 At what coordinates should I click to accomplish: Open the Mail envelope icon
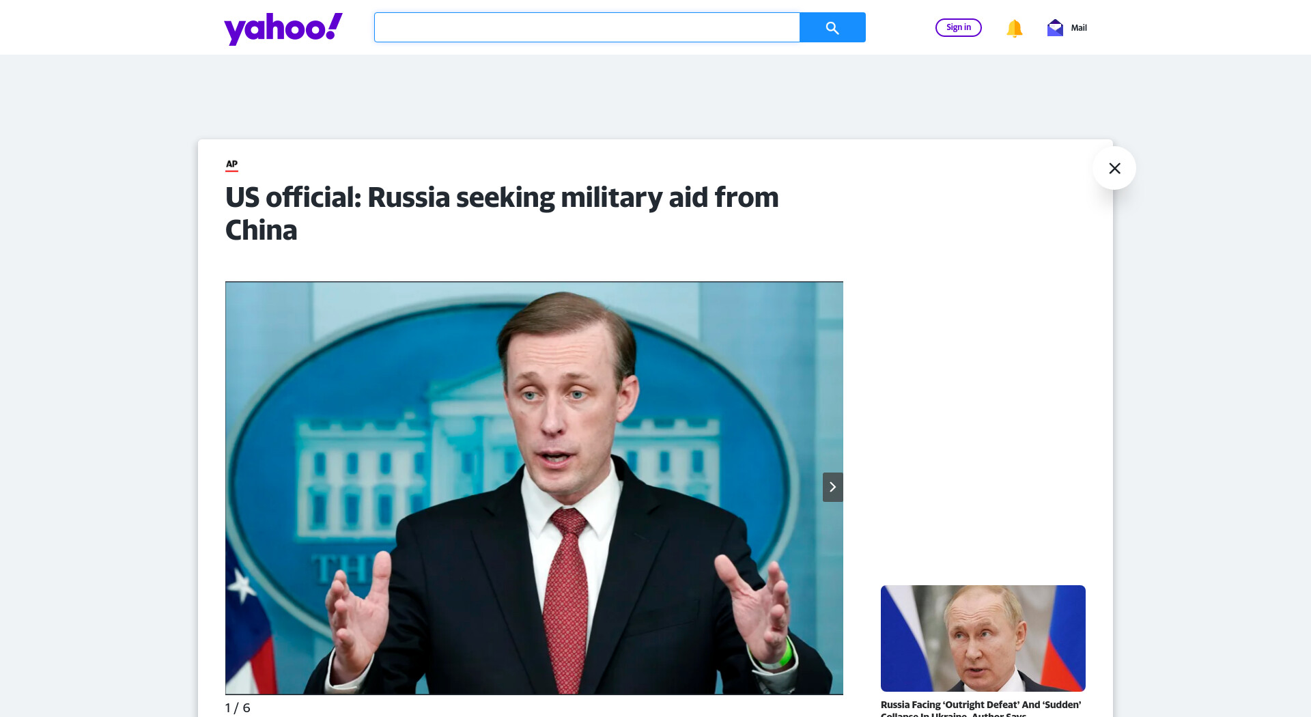[x=1055, y=28]
